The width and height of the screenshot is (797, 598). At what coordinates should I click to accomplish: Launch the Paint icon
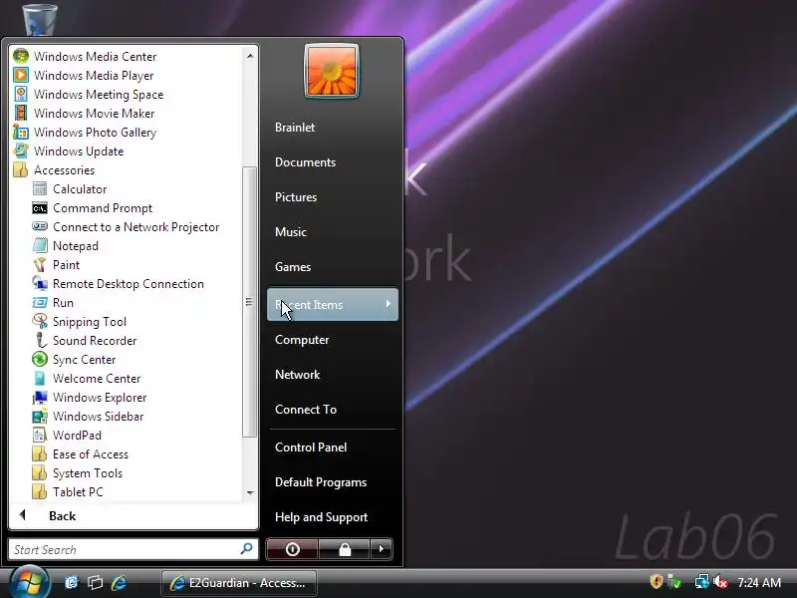point(40,265)
